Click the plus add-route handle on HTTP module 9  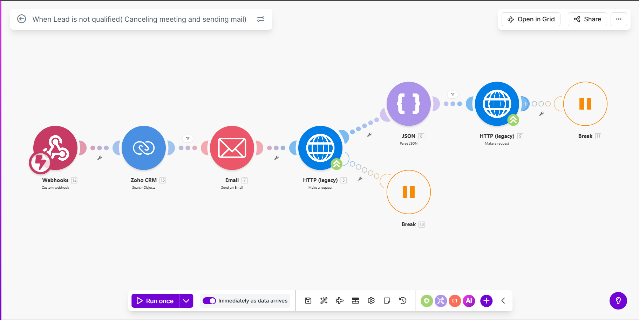click(x=525, y=104)
